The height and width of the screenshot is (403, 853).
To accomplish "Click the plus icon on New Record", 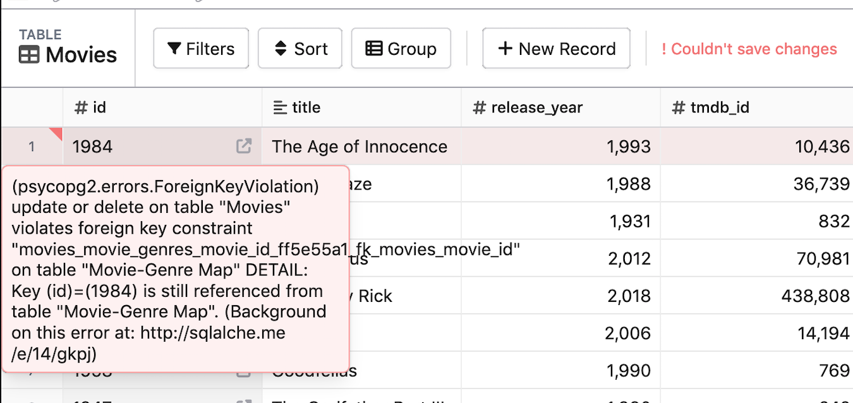I will coord(506,48).
